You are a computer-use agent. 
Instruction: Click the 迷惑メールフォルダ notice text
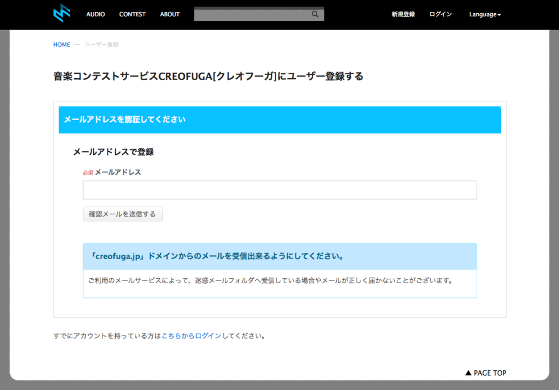coord(271,281)
